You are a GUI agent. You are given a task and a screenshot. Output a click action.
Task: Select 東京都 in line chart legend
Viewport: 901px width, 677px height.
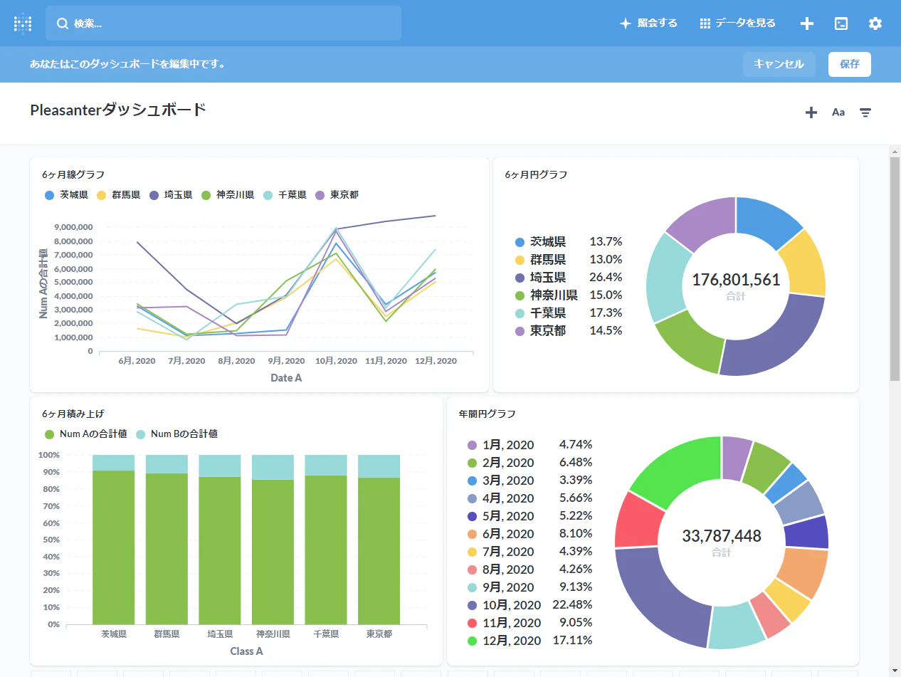[337, 195]
